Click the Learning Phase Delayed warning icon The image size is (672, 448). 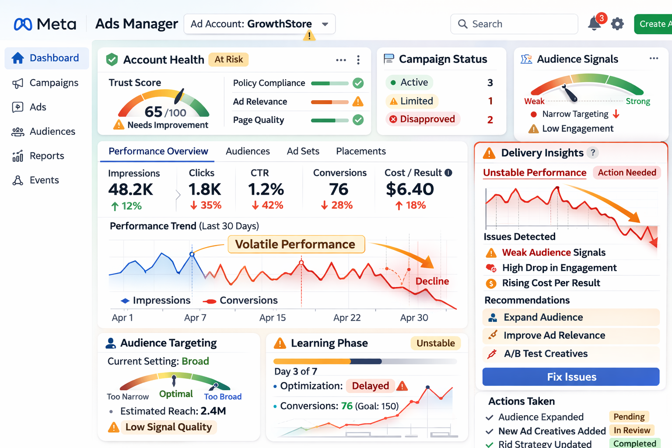(x=402, y=386)
